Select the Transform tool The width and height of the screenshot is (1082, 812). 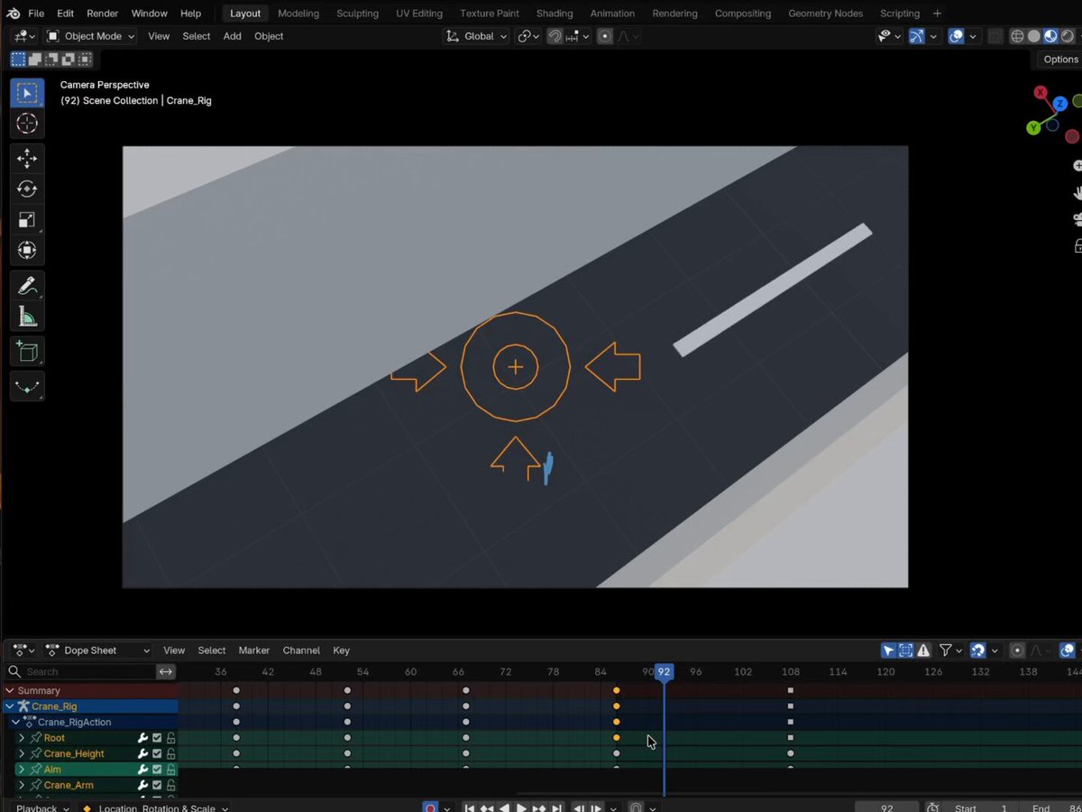point(27,251)
